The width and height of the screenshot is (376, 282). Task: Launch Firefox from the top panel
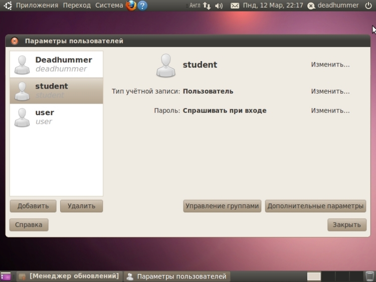tap(131, 6)
